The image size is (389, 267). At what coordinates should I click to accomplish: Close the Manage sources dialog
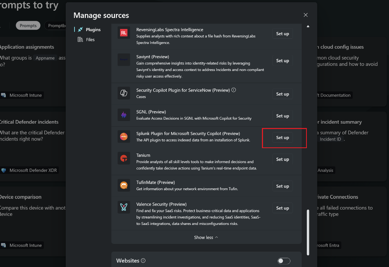pyautogui.click(x=306, y=15)
